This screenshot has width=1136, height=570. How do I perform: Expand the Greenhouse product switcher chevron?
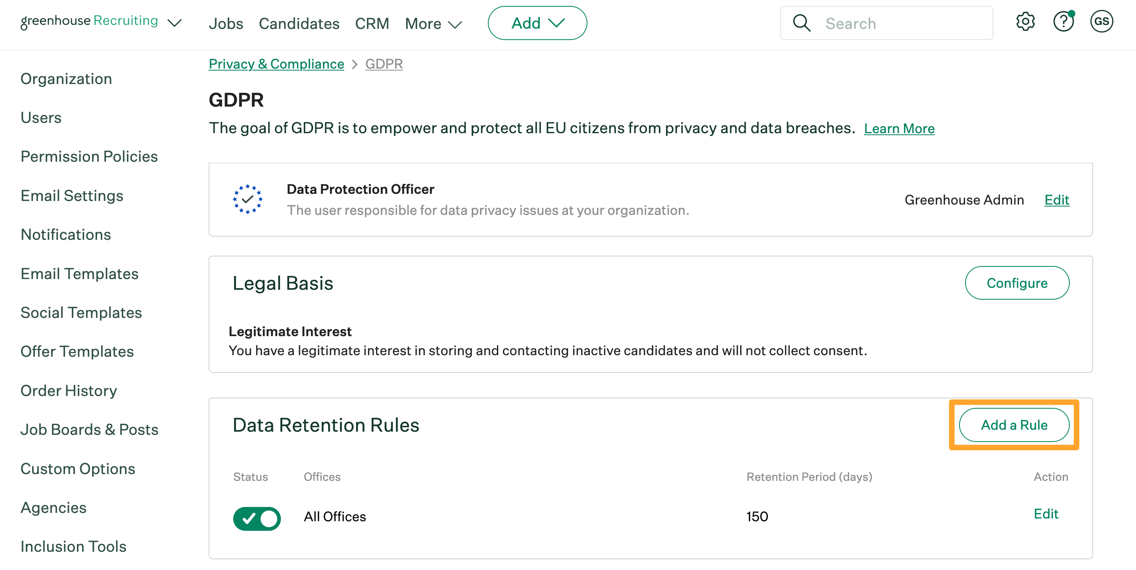175,23
